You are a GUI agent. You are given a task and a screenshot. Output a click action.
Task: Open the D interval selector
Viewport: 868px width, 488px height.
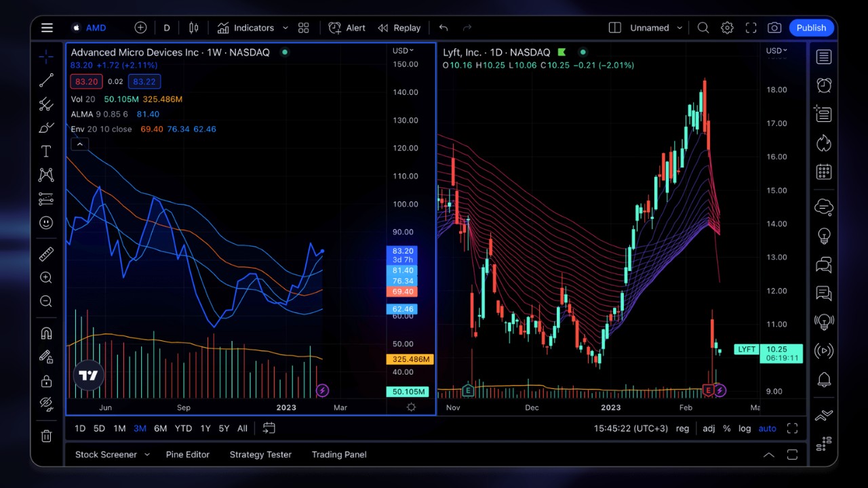tap(167, 28)
